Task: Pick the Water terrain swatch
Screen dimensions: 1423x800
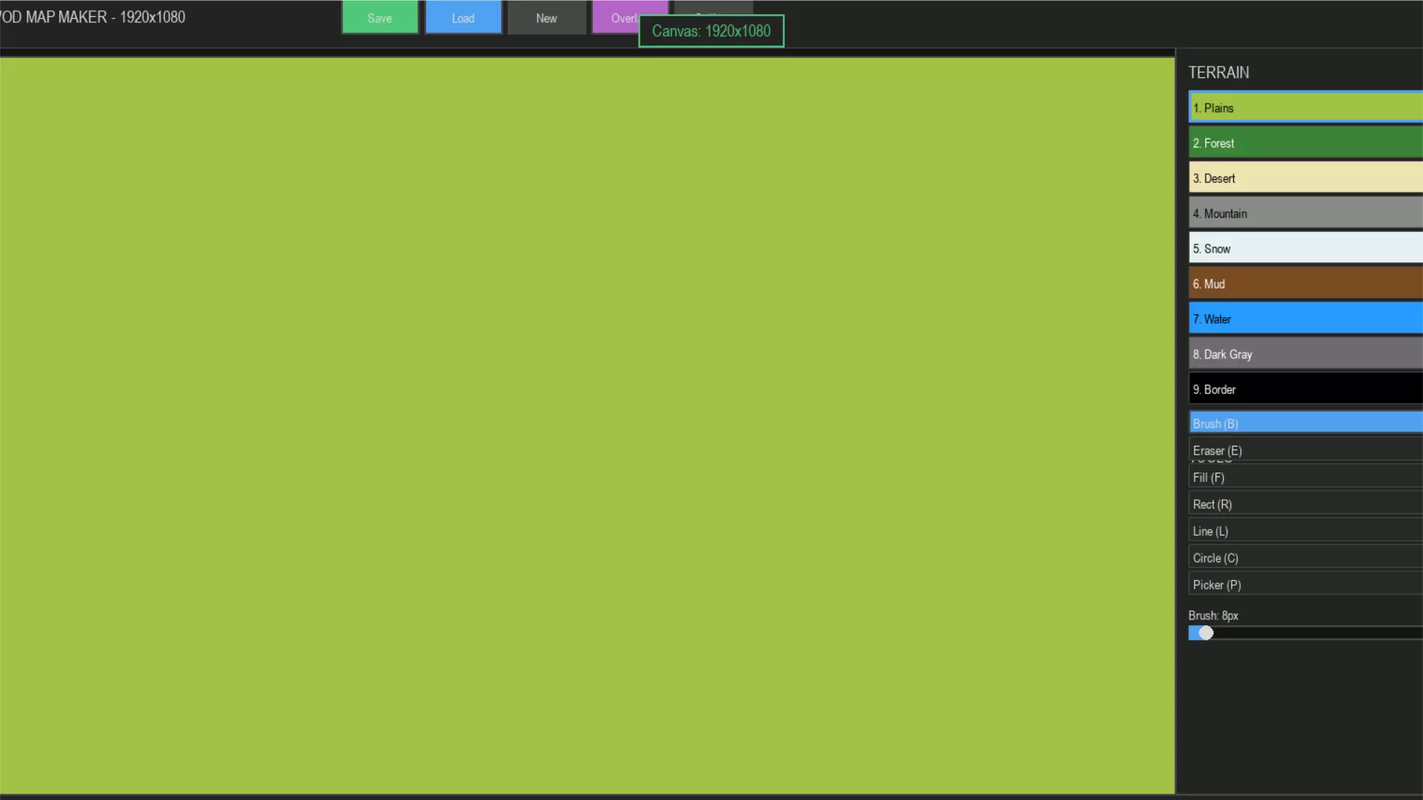Action: pyautogui.click(x=1304, y=319)
